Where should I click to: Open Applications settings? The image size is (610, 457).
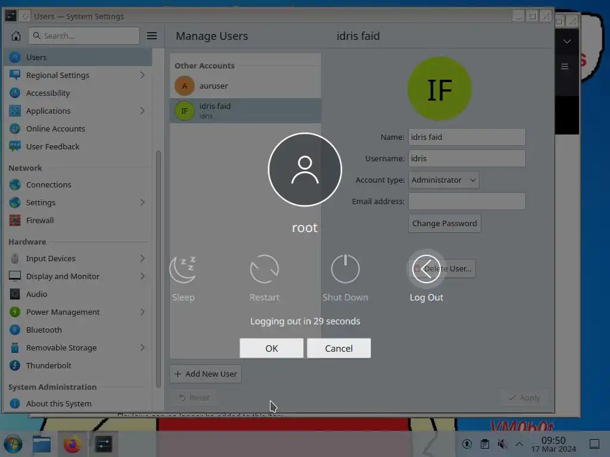coord(78,111)
